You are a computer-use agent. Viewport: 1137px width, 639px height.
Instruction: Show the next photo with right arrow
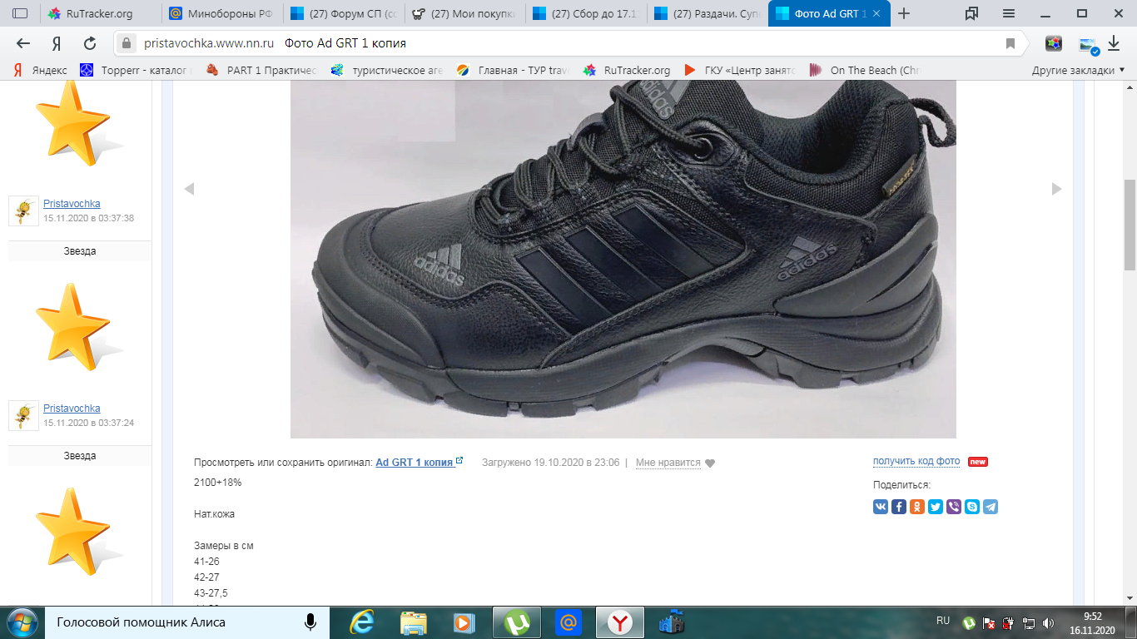(x=1056, y=189)
